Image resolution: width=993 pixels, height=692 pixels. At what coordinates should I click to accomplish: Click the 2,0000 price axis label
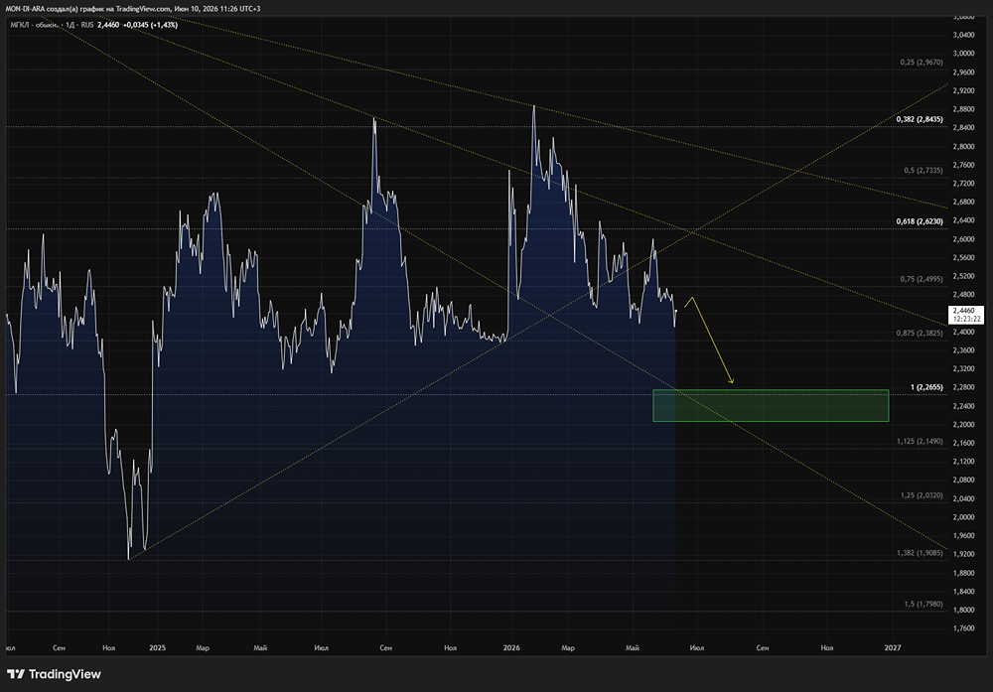963,517
